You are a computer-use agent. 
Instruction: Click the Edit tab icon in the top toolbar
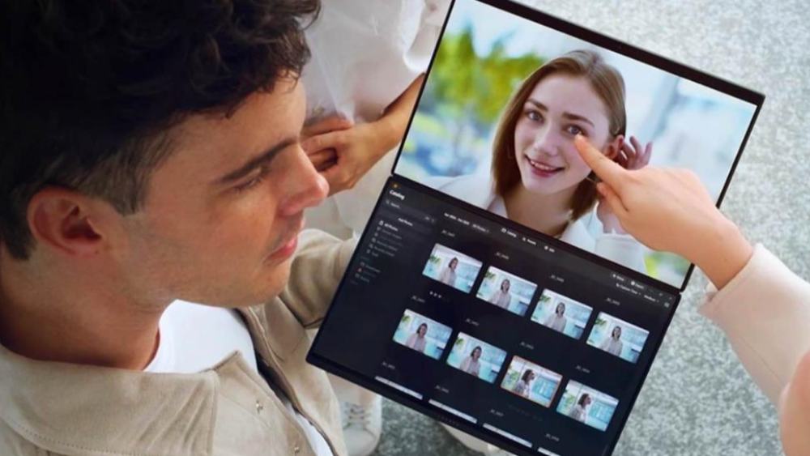(x=545, y=246)
